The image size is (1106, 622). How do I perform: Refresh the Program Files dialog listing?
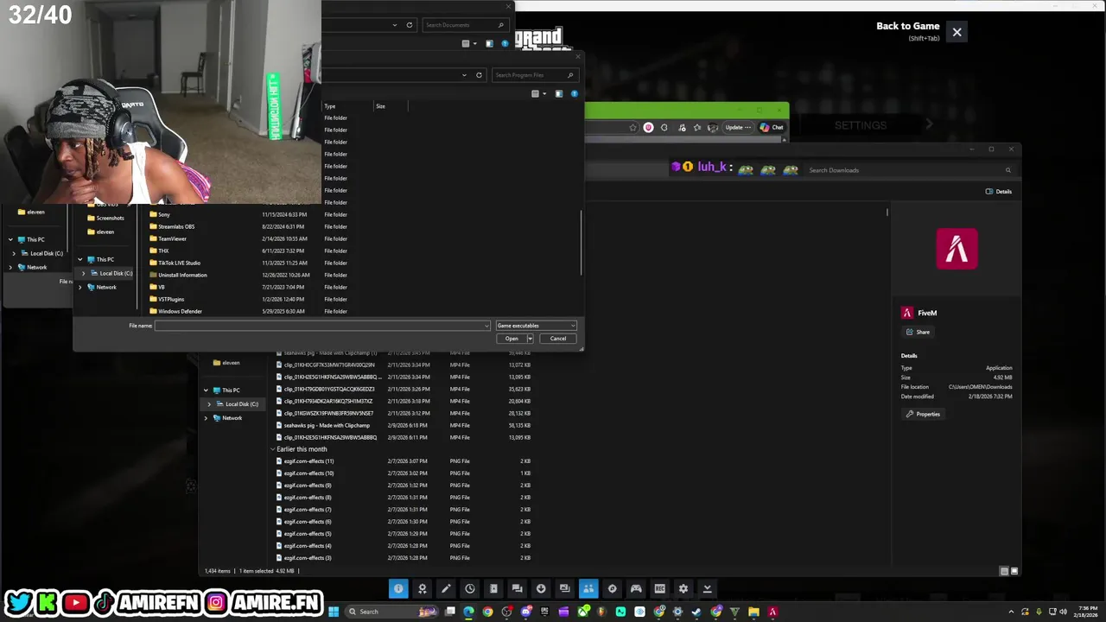click(479, 75)
